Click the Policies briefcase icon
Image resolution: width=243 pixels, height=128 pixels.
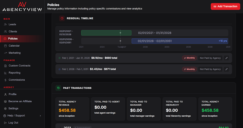coord(5,39)
